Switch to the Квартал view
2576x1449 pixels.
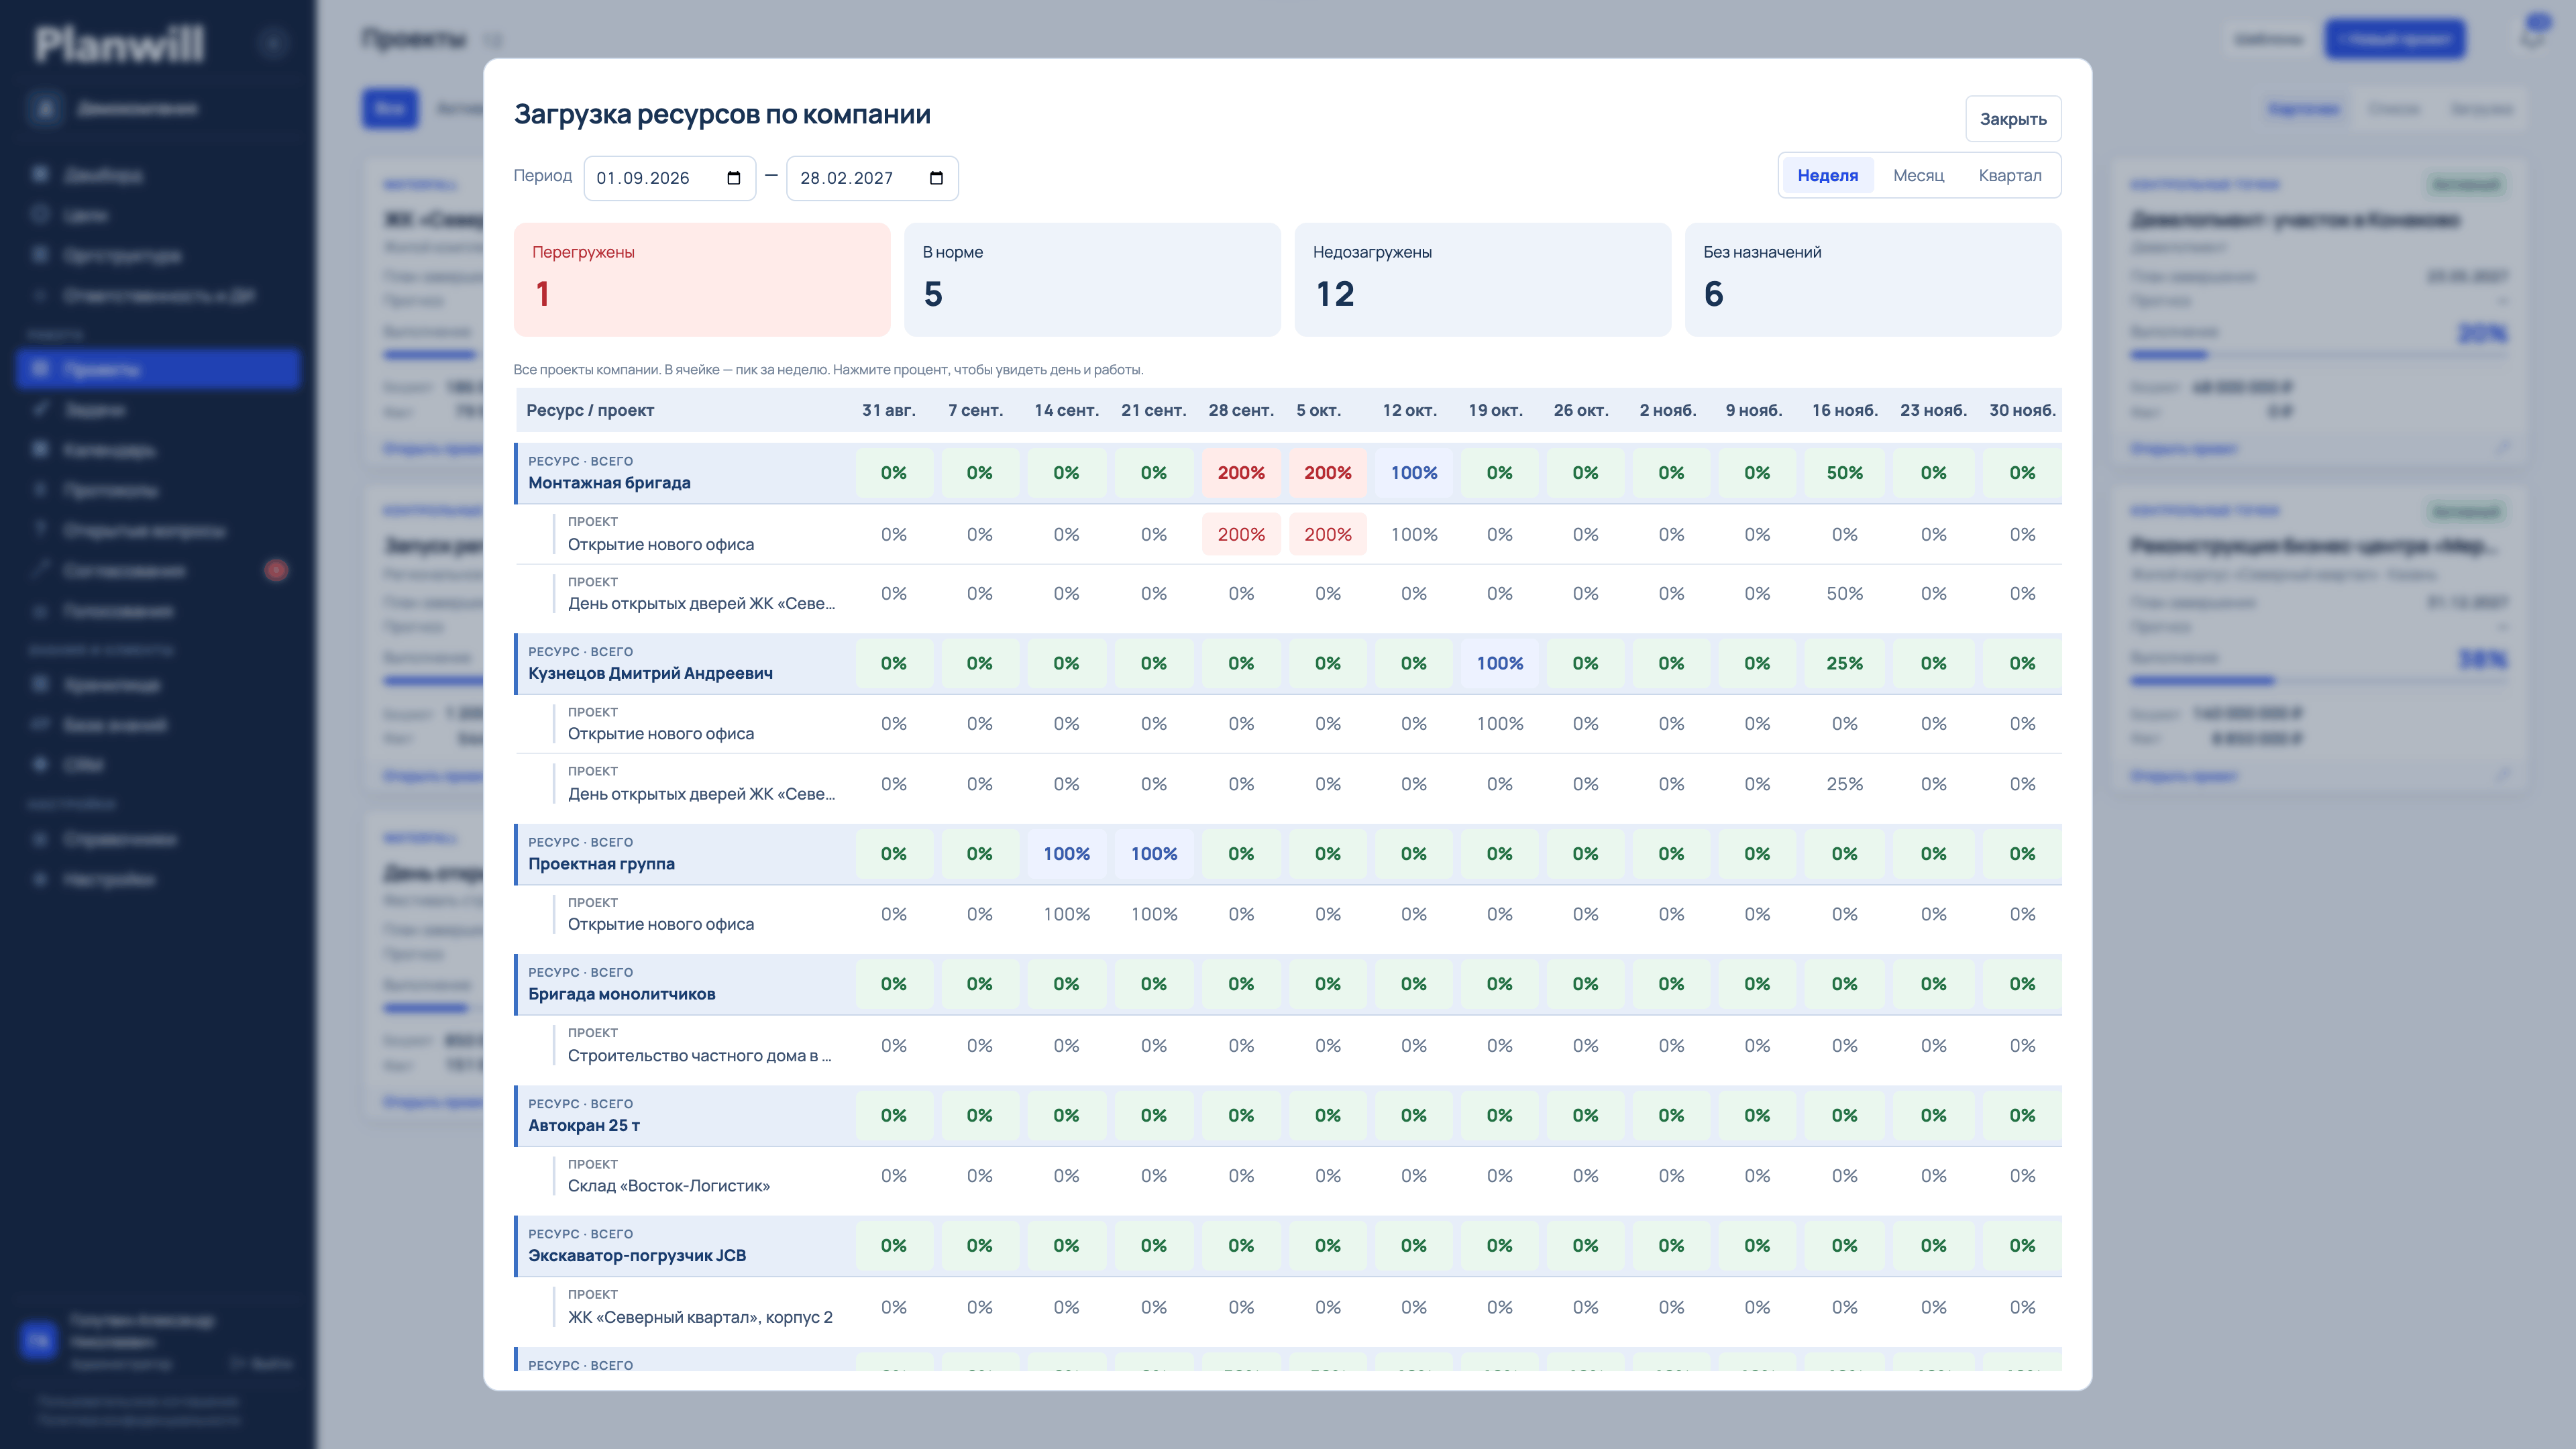click(2010, 175)
